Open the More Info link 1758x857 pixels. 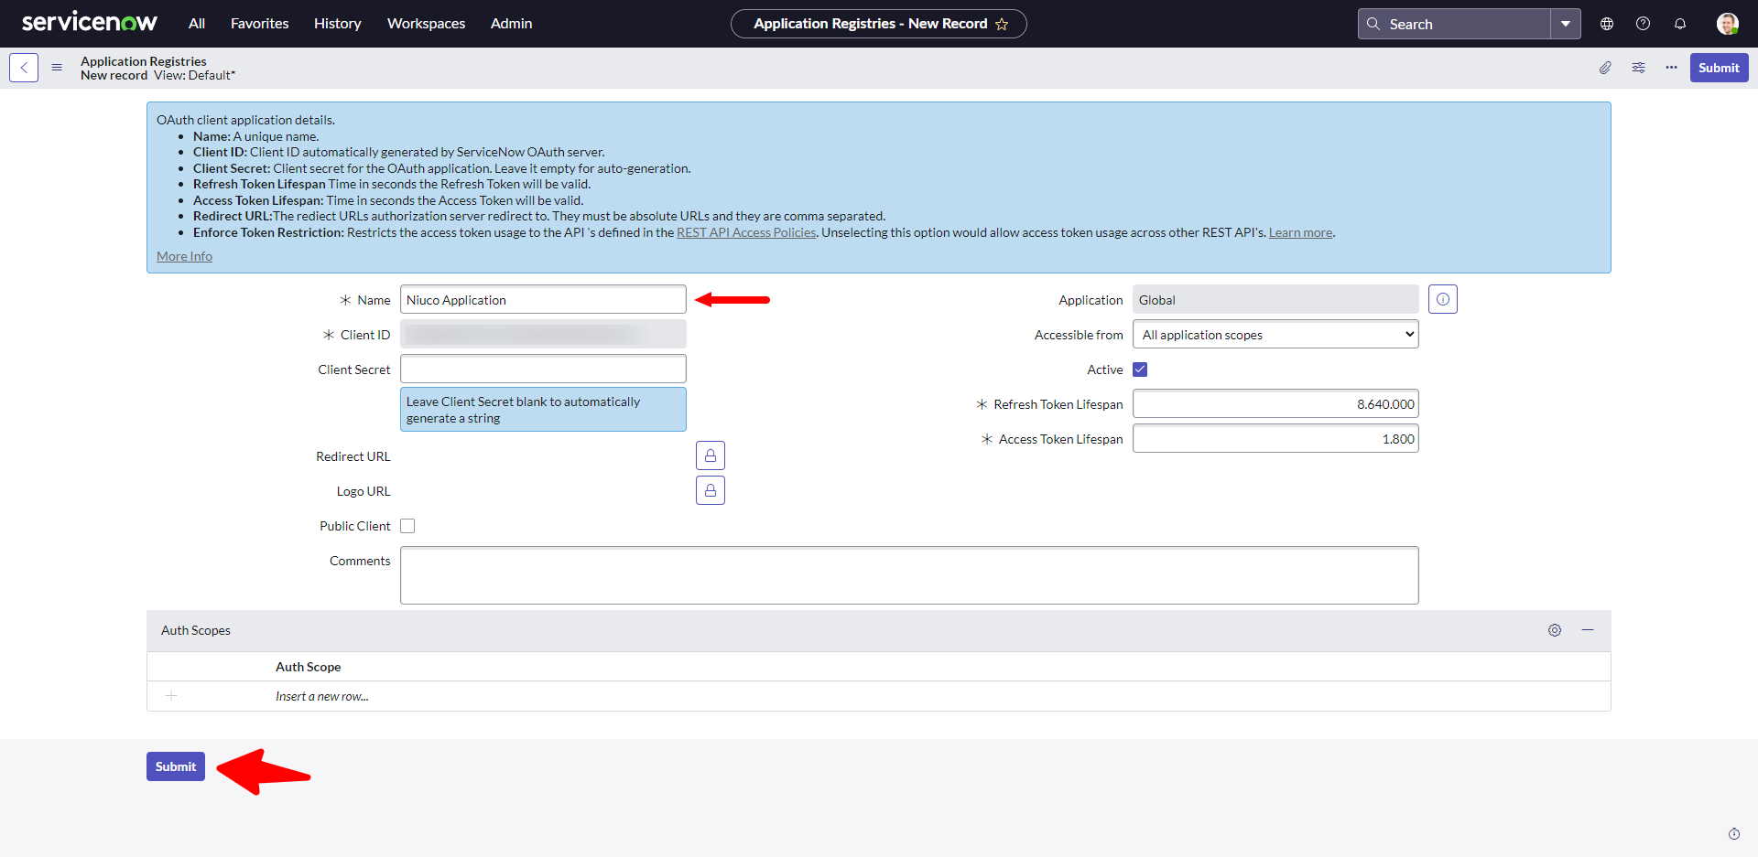pyautogui.click(x=184, y=256)
